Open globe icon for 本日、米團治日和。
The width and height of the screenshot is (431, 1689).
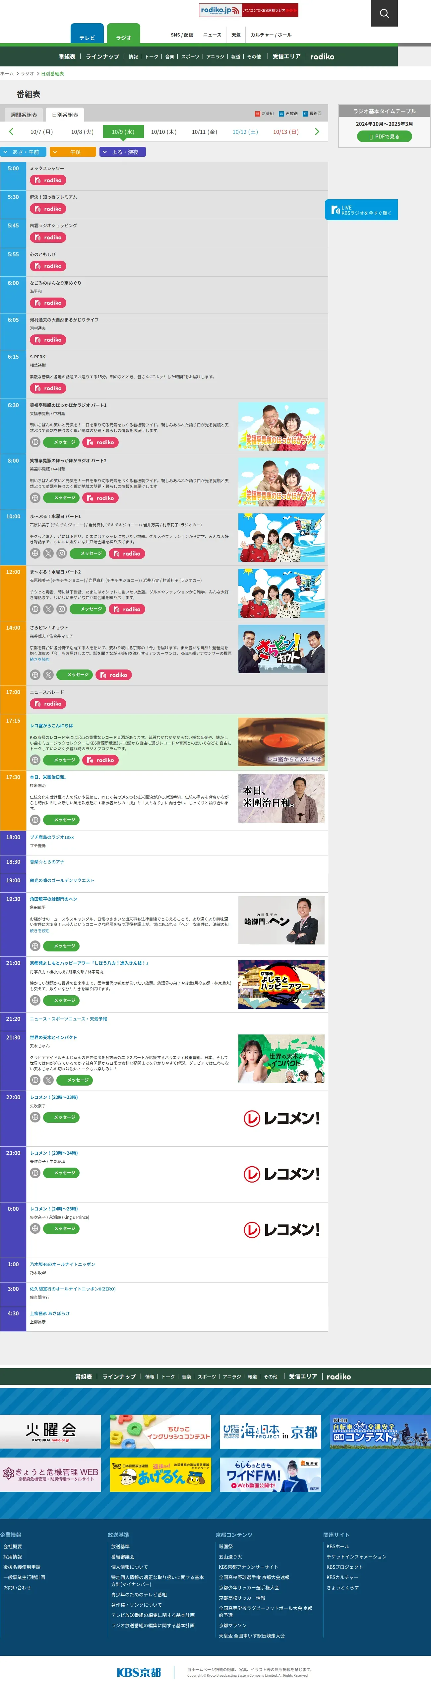pos(35,820)
